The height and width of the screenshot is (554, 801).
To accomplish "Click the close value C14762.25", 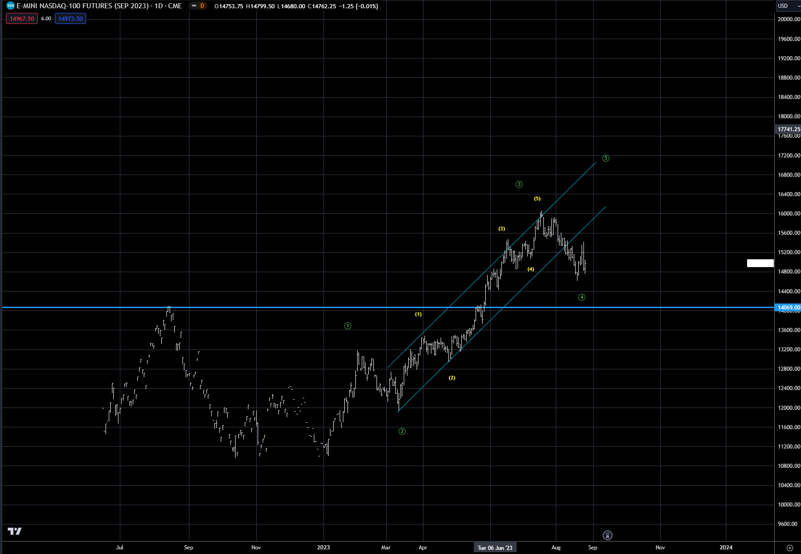I will pyautogui.click(x=322, y=6).
